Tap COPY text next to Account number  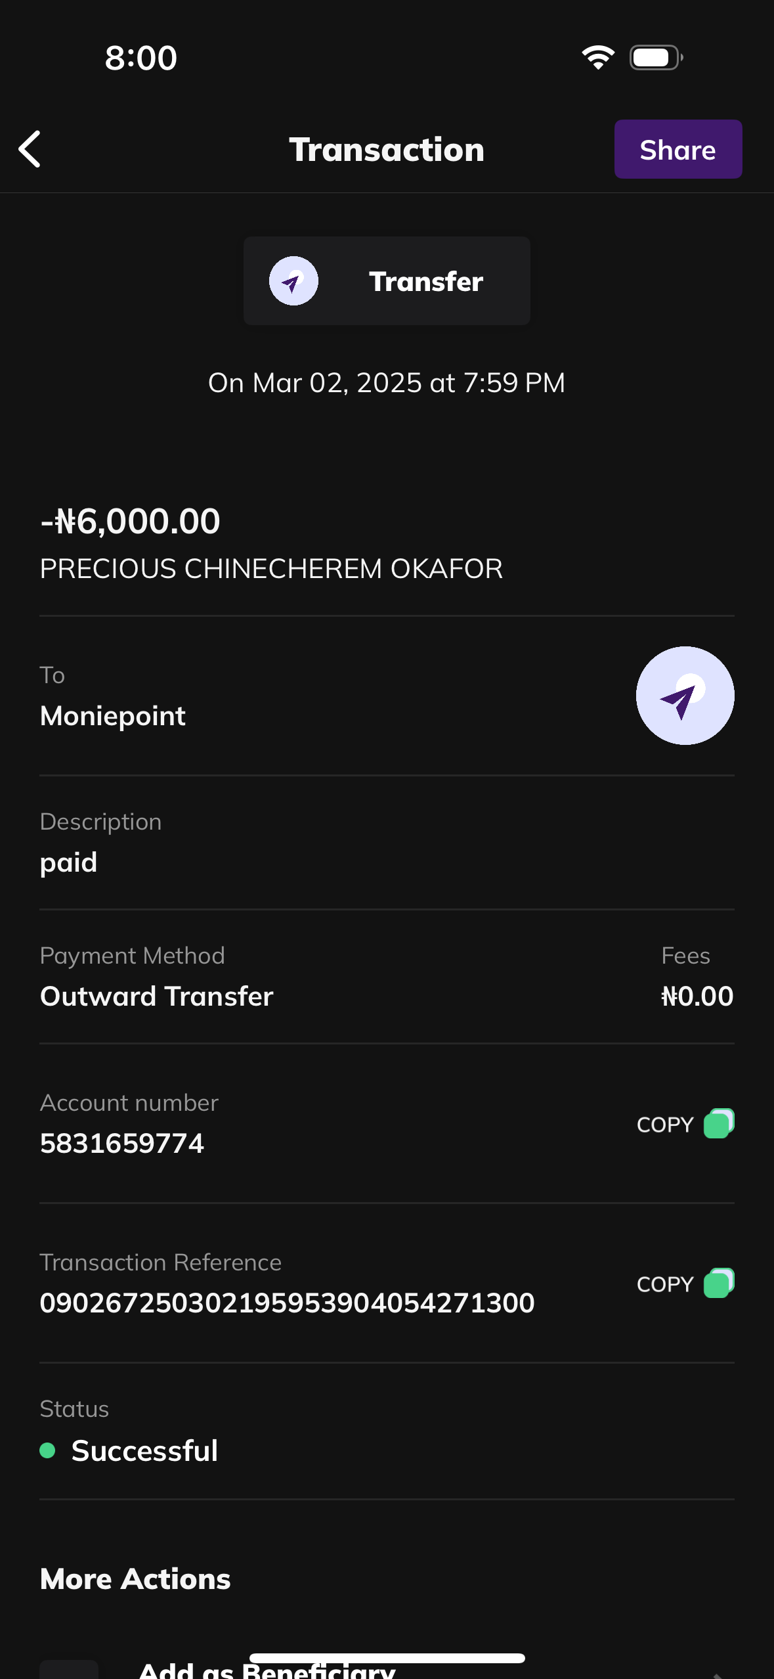[664, 1125]
